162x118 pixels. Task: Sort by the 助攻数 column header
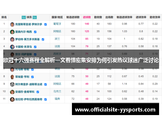tap(98, 17)
